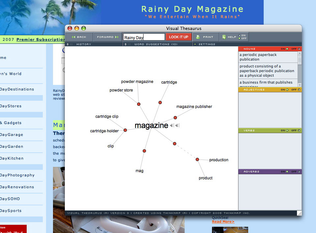Viewport: 316px width, 233px height.
Task: Open DayGarden in the web page sidebar
Action: tap(12, 146)
